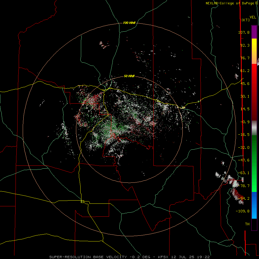
Task: Click the 92.3 velocity scale value
Action: [x=245, y=45]
